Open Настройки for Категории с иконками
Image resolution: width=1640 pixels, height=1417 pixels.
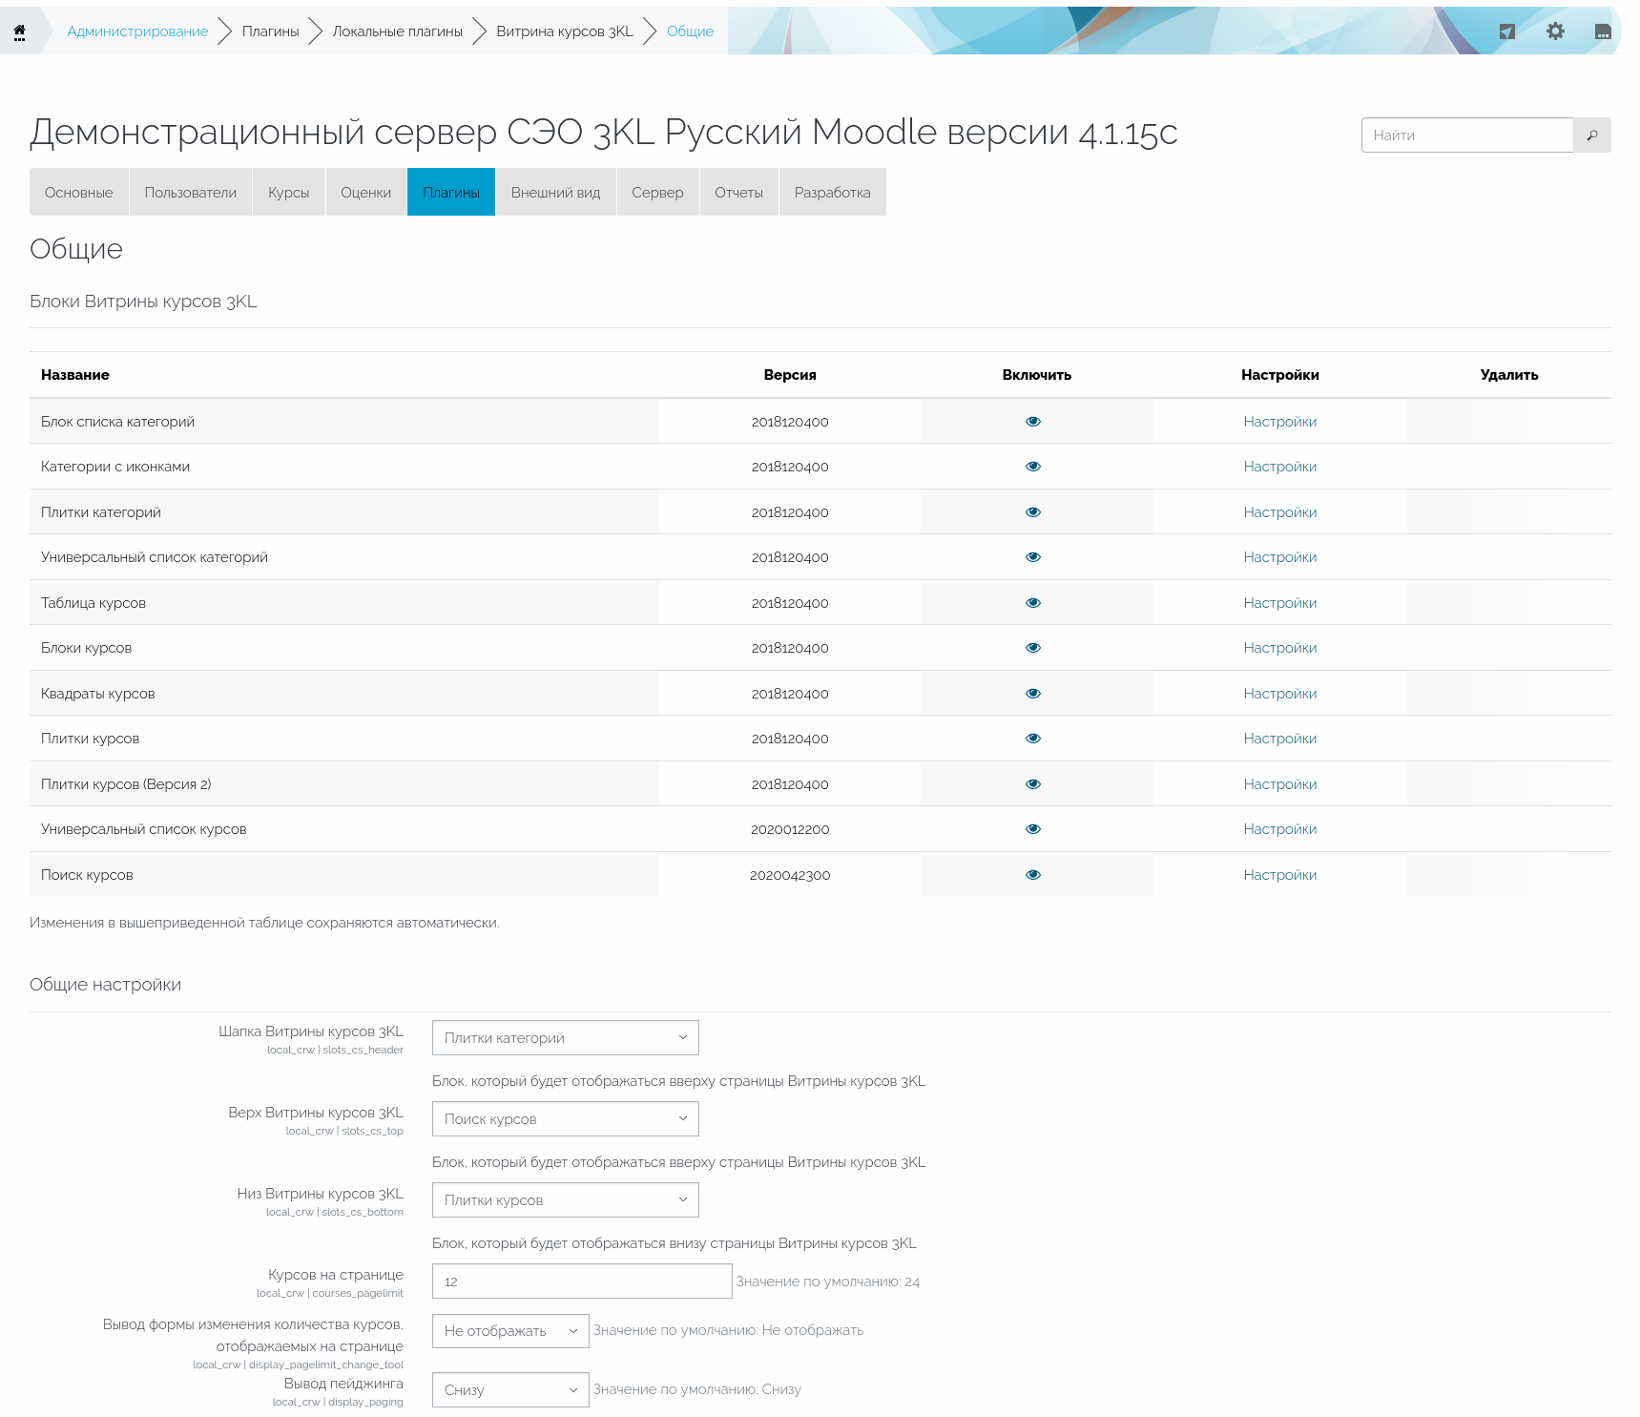pyautogui.click(x=1280, y=467)
